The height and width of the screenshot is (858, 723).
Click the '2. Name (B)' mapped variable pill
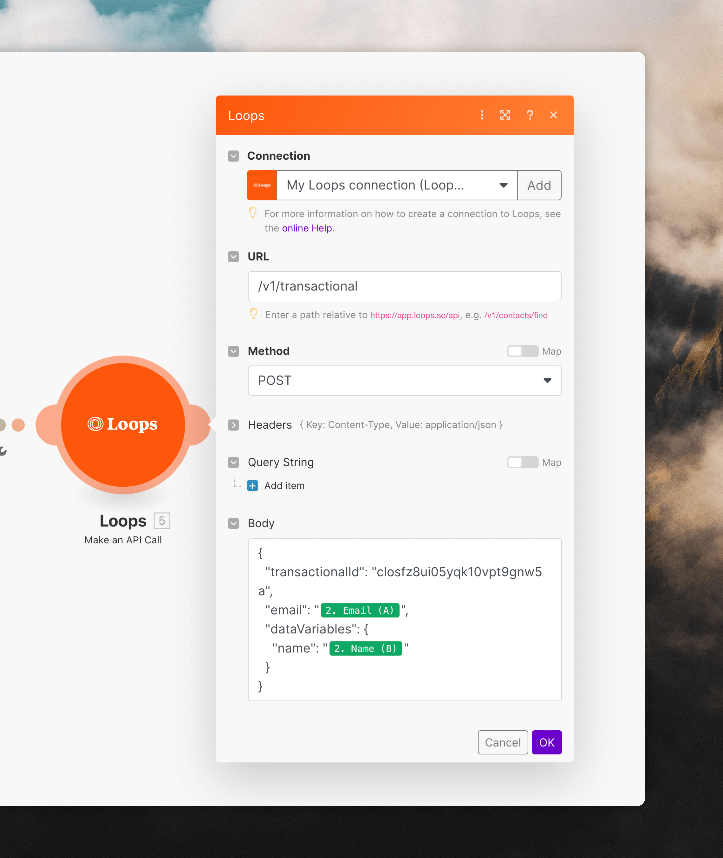point(366,648)
